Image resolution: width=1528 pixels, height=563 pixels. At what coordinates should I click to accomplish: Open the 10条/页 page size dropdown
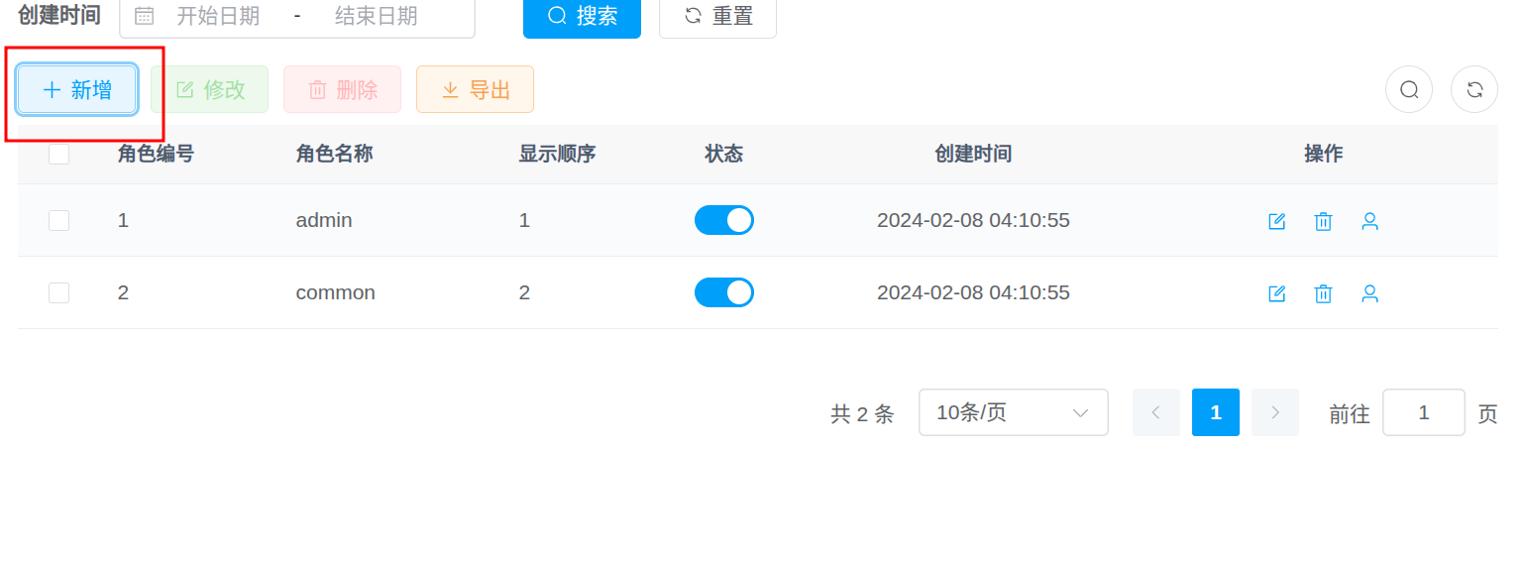(1013, 412)
